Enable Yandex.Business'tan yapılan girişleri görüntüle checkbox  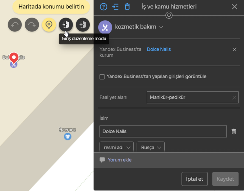pyautogui.click(x=102, y=77)
